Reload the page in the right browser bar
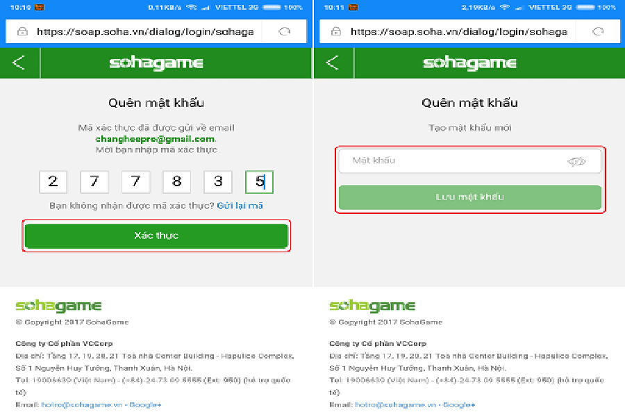625x419 pixels. [x=598, y=31]
